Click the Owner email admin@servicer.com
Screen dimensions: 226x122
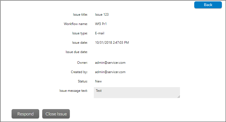pyautogui.click(x=110, y=63)
